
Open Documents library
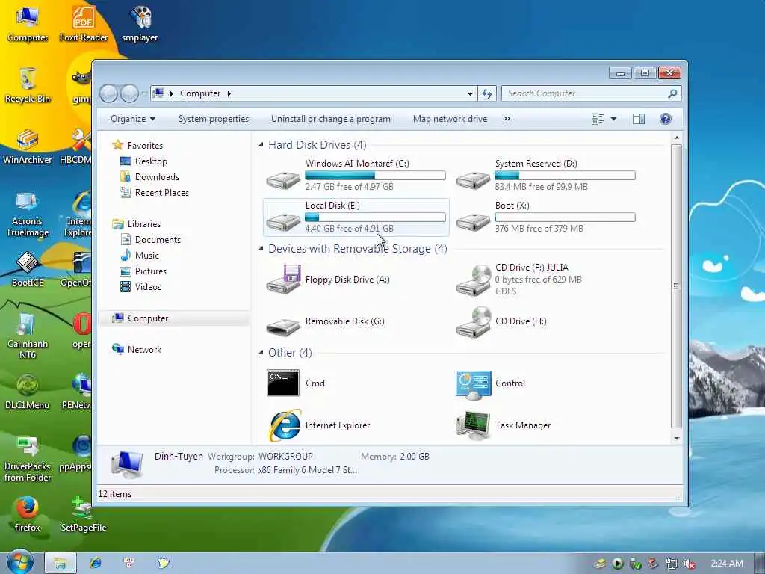[x=151, y=240]
